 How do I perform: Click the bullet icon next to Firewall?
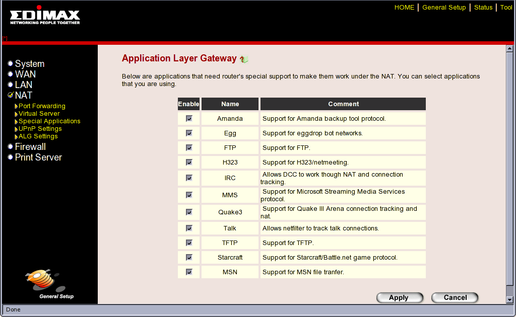click(x=10, y=147)
